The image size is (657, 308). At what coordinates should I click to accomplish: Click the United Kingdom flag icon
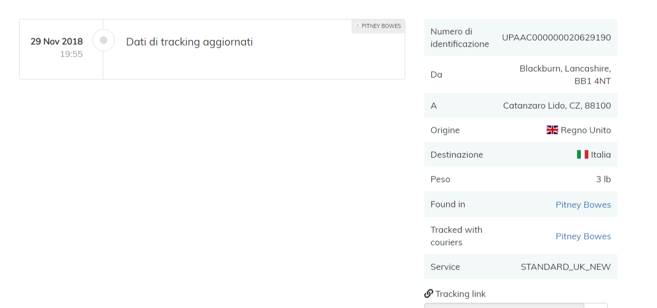[x=552, y=130]
